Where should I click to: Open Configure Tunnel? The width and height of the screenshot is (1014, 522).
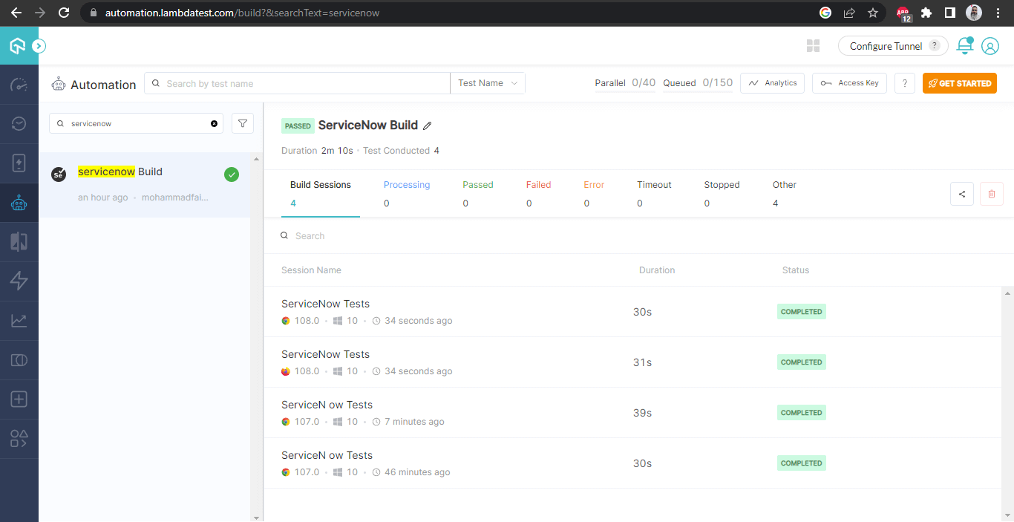[886, 45]
